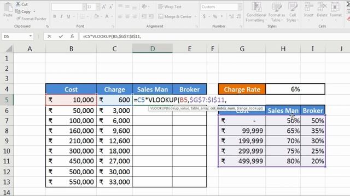Select lookup cell with 65%
Viewport: 350px width, 196px height.
tap(283, 131)
